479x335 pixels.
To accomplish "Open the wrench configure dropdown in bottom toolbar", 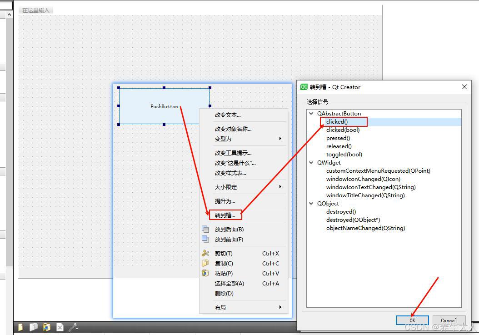I will pos(73,327).
